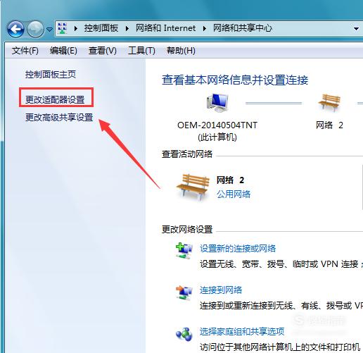Click the bench icon in network map
Screen dimensions: 363x353
click(329, 102)
